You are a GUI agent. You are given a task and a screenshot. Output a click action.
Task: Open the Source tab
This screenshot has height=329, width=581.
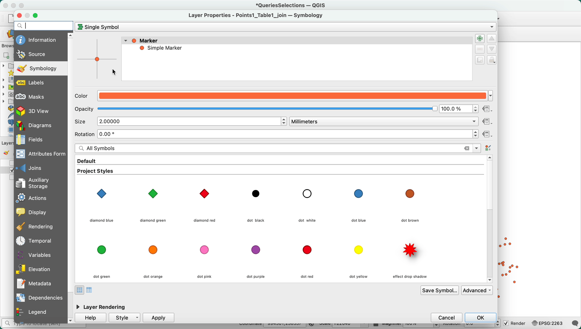(41, 54)
